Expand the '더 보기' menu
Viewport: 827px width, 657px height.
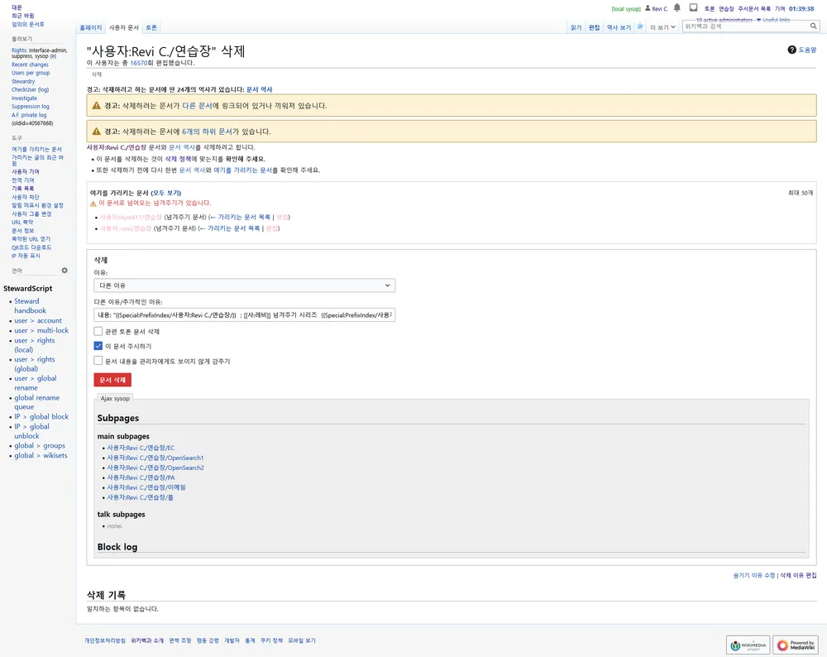click(x=662, y=27)
